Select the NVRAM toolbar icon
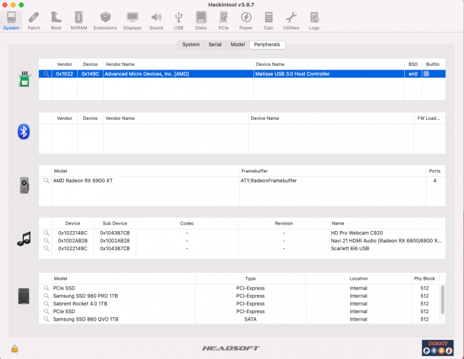The height and width of the screenshot is (359, 464). (x=78, y=20)
